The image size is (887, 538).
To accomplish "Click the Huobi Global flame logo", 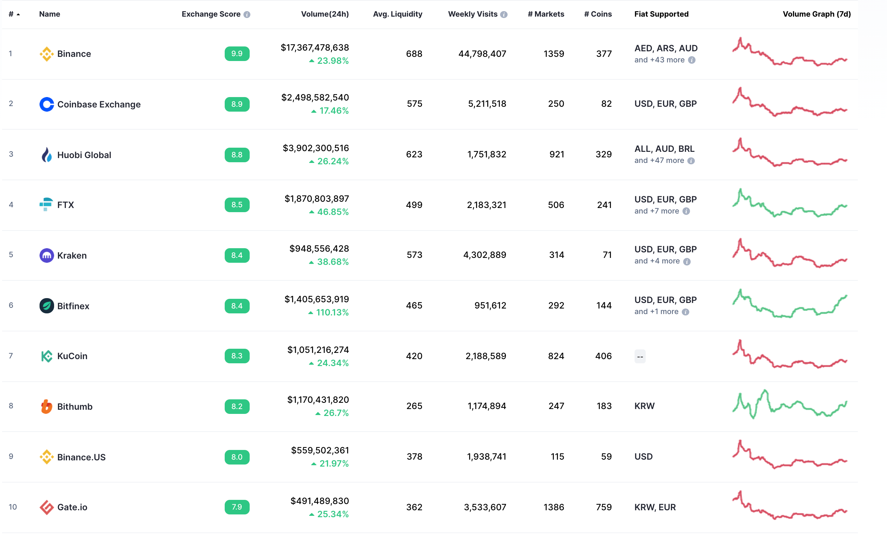I will point(46,155).
